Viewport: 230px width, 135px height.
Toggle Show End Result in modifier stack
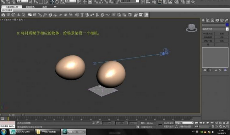pyautogui.click(x=210, y=70)
